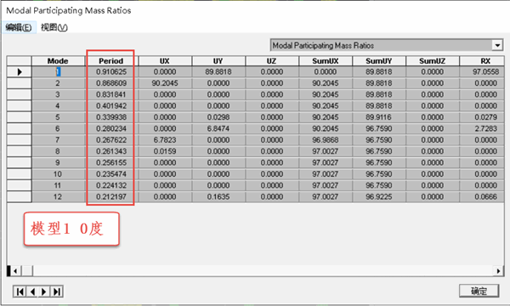Select the UY column header
The image size is (510, 306).
(218, 61)
